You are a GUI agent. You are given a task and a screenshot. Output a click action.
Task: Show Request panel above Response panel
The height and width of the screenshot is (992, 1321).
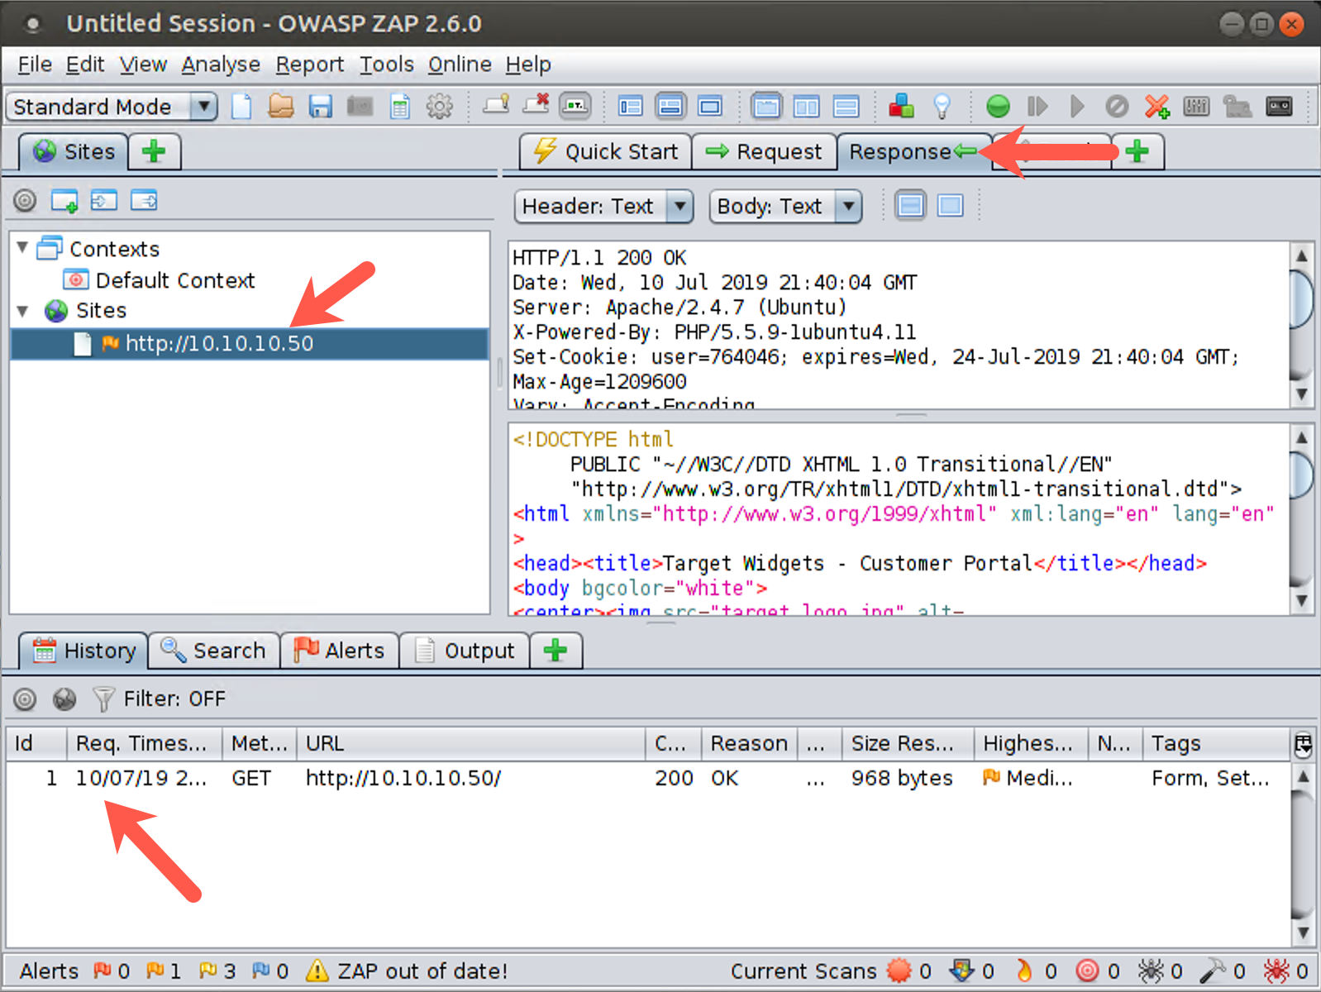[x=846, y=107]
